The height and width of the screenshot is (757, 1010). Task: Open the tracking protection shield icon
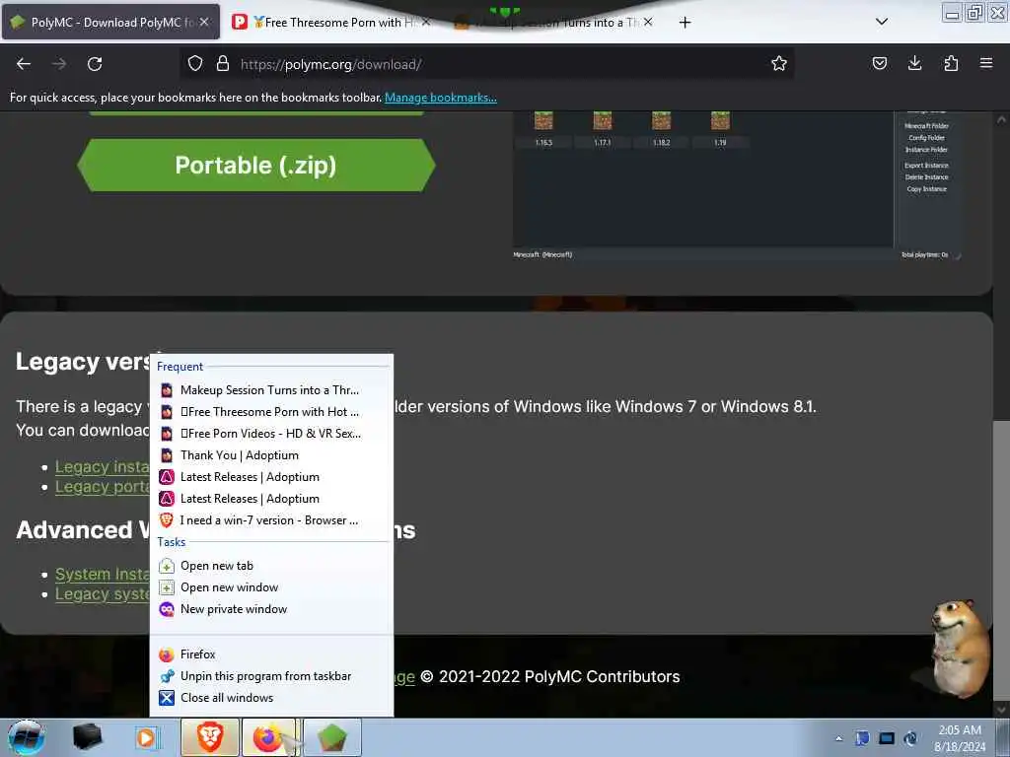(x=195, y=64)
